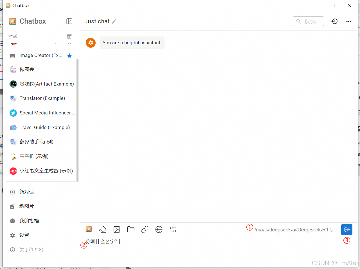Maximize the Chatbox window

[333, 5]
